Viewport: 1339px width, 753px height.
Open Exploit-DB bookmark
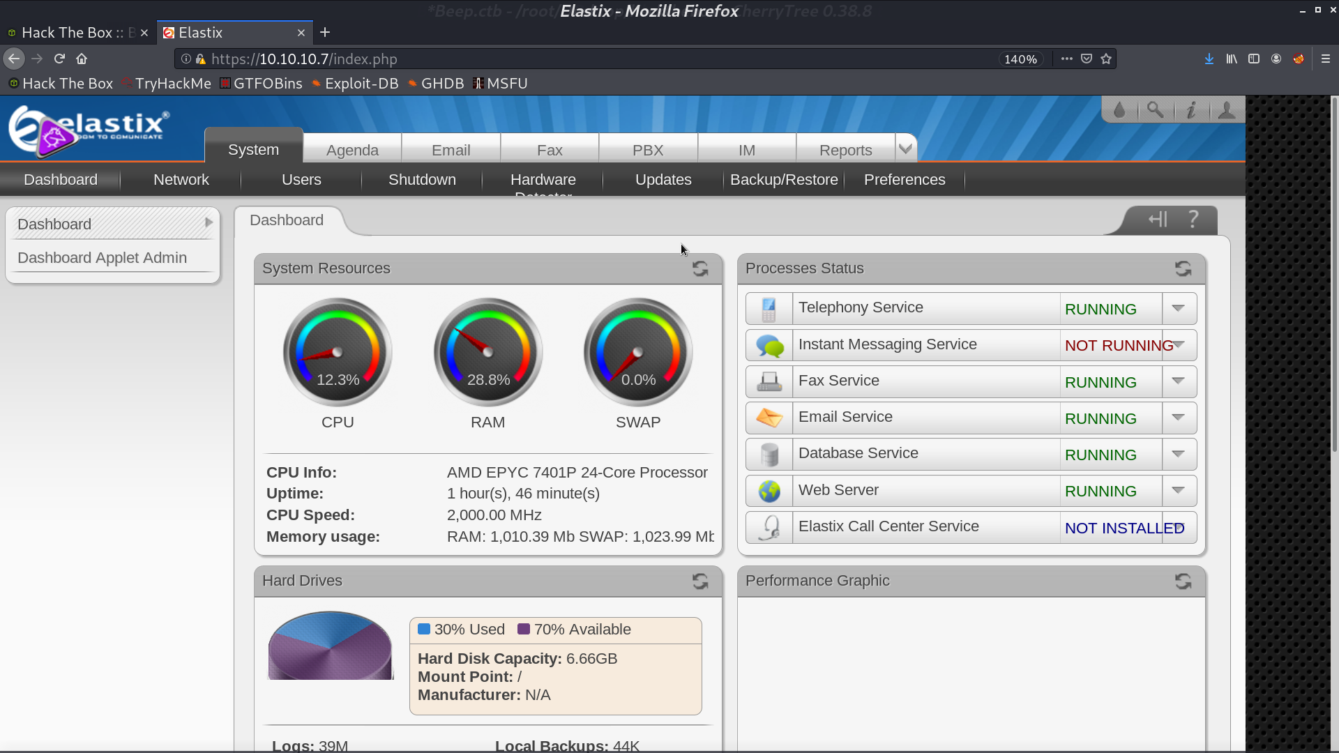tap(354, 84)
